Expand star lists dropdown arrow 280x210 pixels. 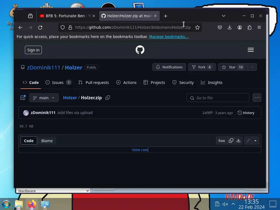[x=252, y=67]
